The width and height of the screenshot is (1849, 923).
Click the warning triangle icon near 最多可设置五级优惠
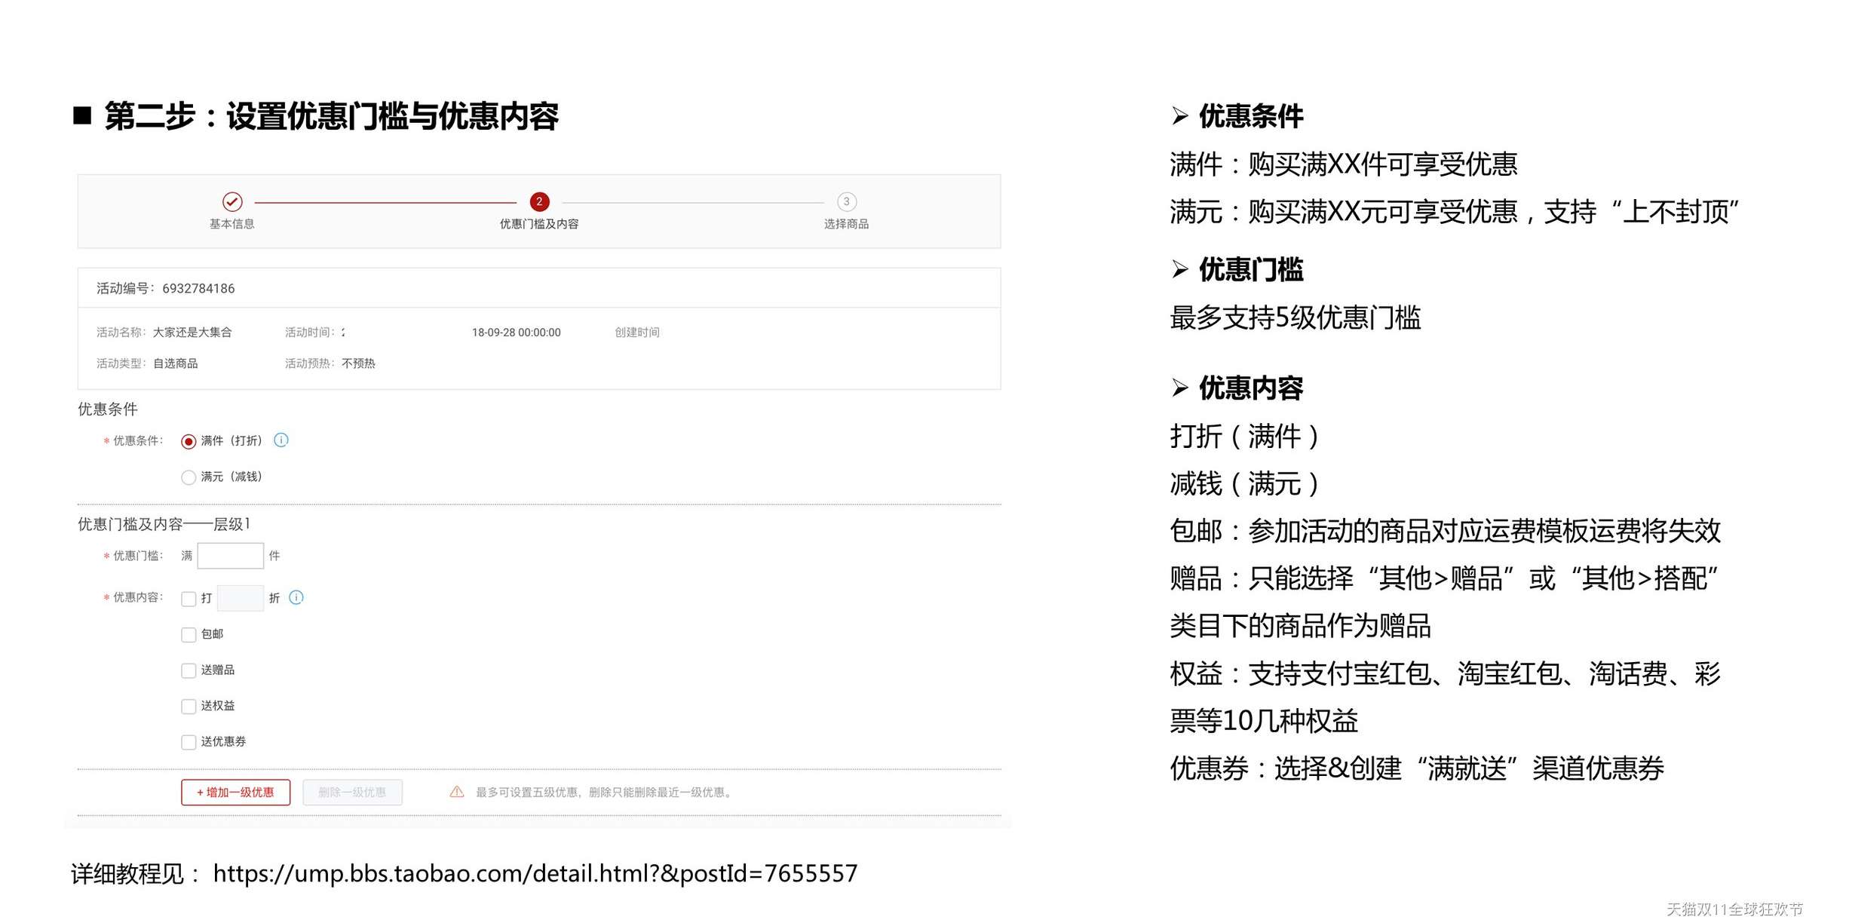(457, 792)
